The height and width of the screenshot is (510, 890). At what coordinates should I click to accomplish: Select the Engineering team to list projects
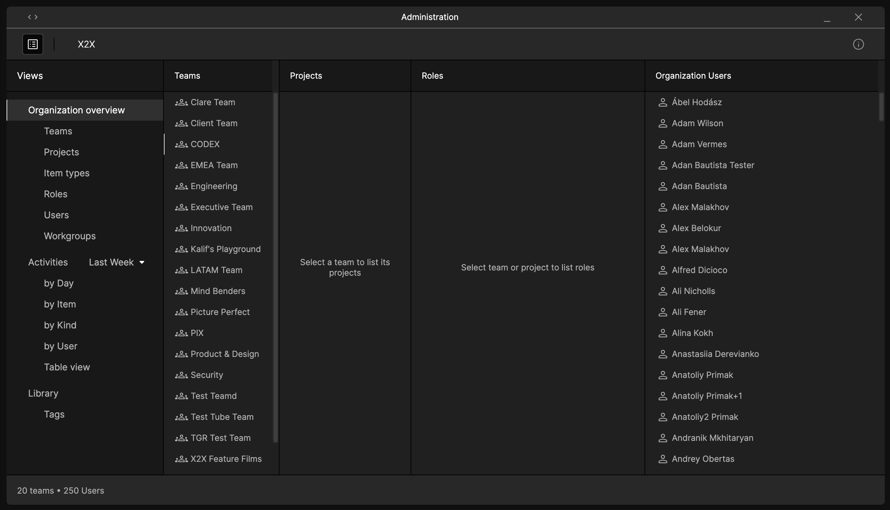point(214,186)
